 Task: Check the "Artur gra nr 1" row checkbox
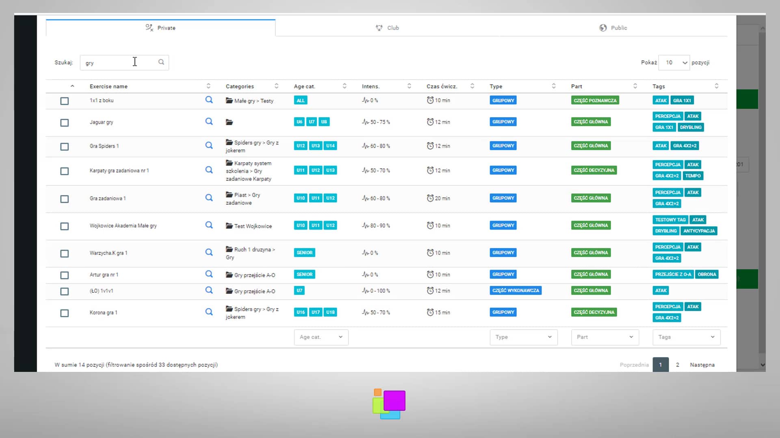[64, 275]
